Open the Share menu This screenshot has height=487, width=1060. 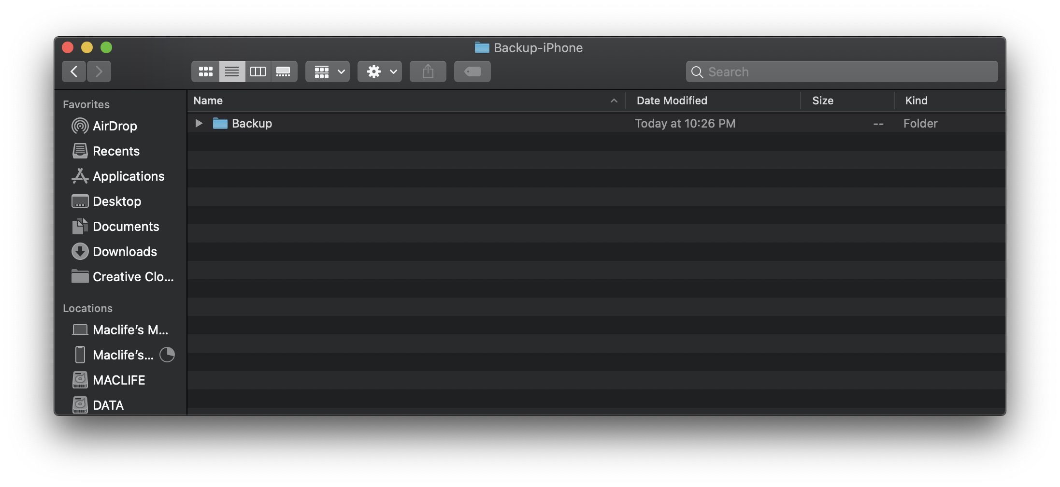click(x=427, y=71)
